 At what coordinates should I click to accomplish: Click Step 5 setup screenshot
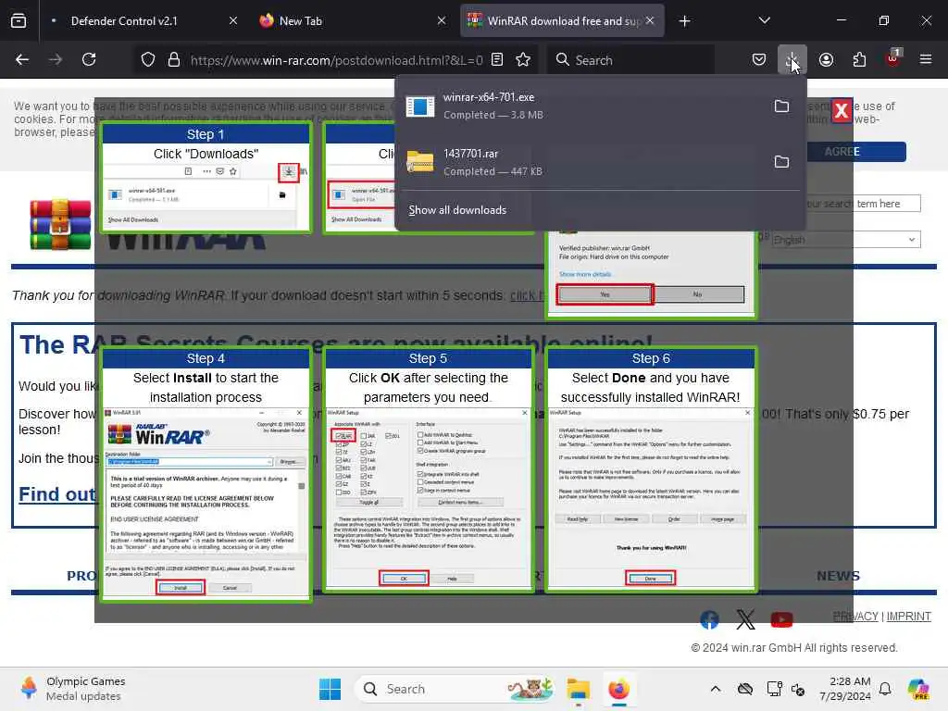tap(428, 498)
